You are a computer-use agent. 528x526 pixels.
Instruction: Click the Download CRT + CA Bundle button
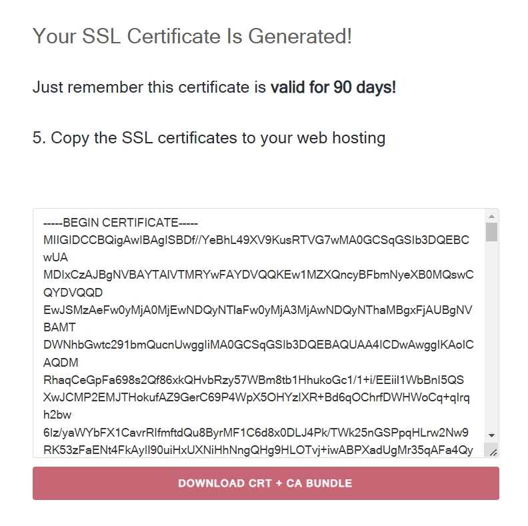(265, 483)
